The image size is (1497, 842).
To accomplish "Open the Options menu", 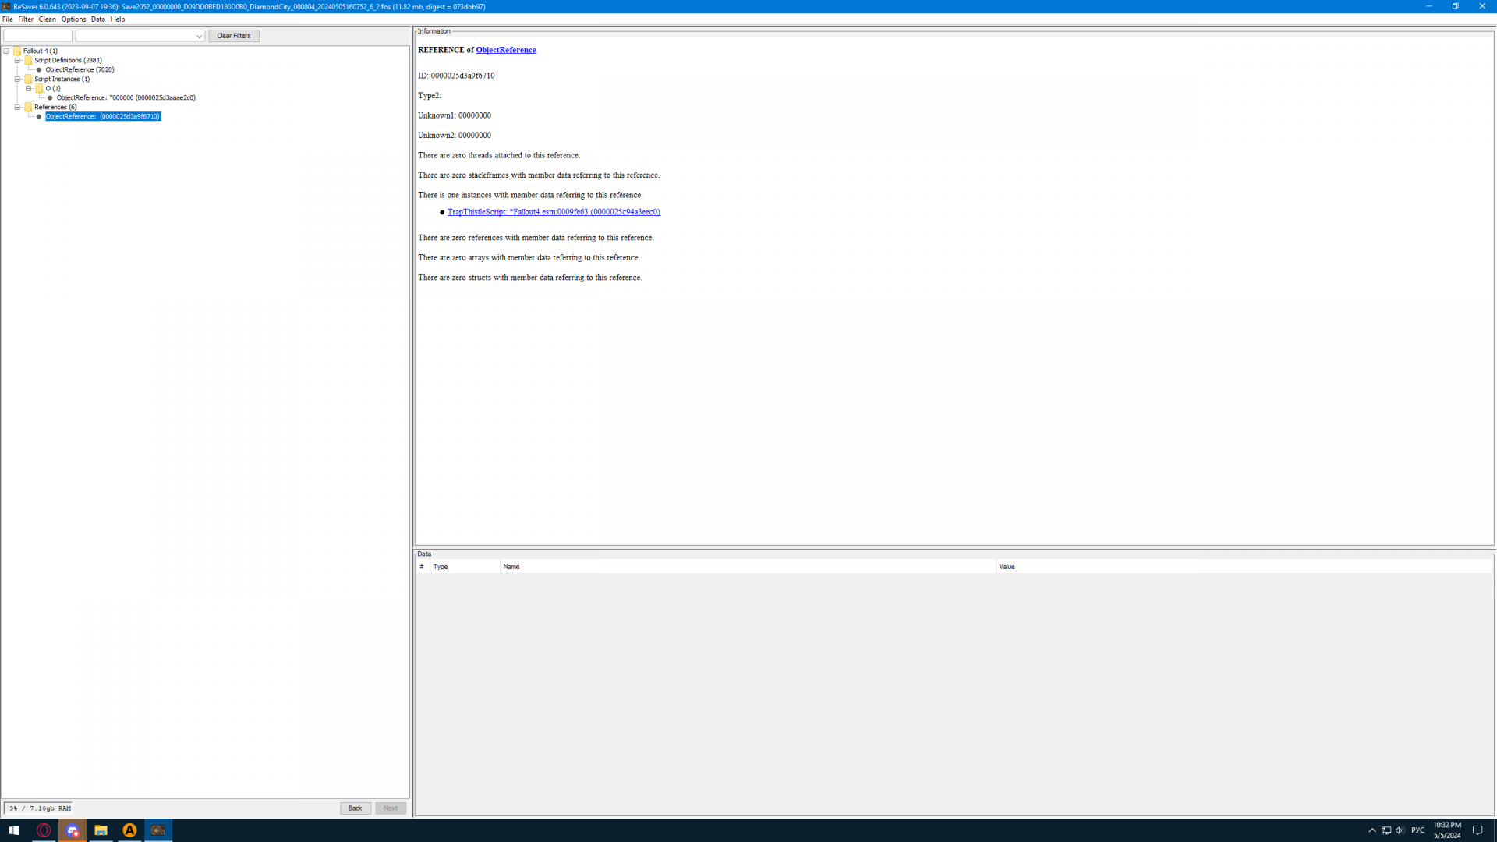I will [73, 19].
